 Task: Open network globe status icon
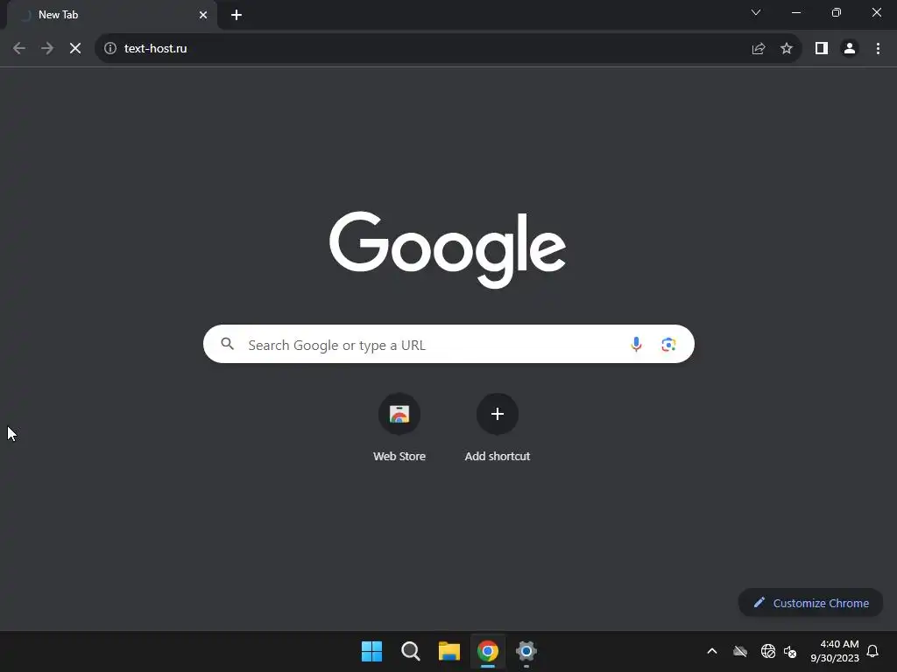point(768,651)
